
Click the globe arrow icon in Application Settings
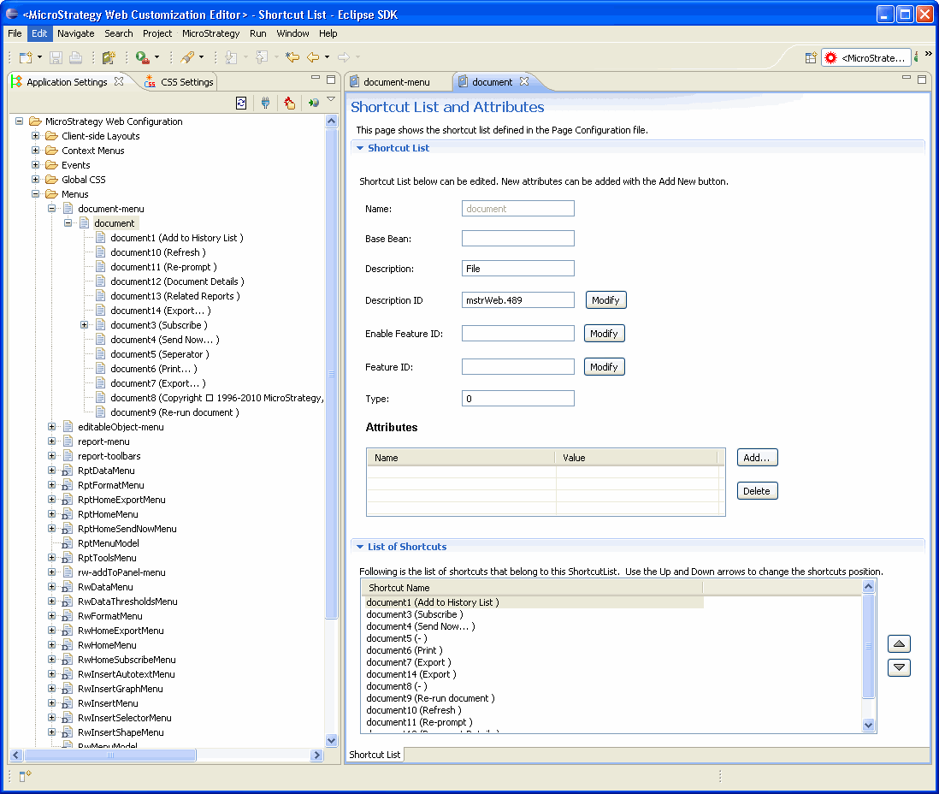coord(313,103)
